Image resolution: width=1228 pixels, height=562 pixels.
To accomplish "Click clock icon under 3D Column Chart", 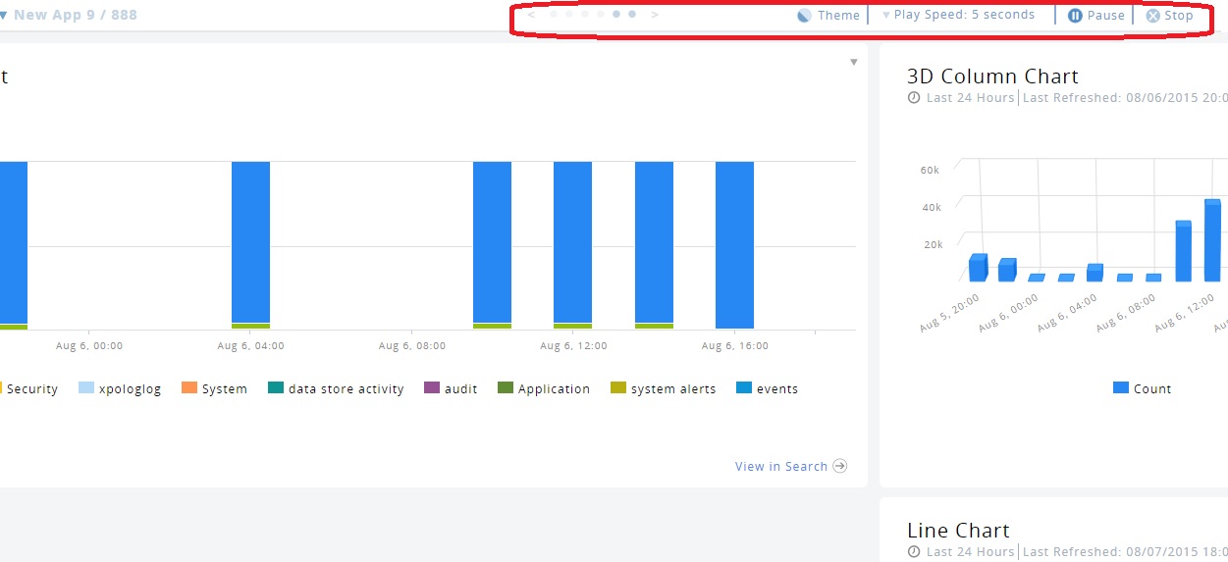I will click(x=914, y=98).
